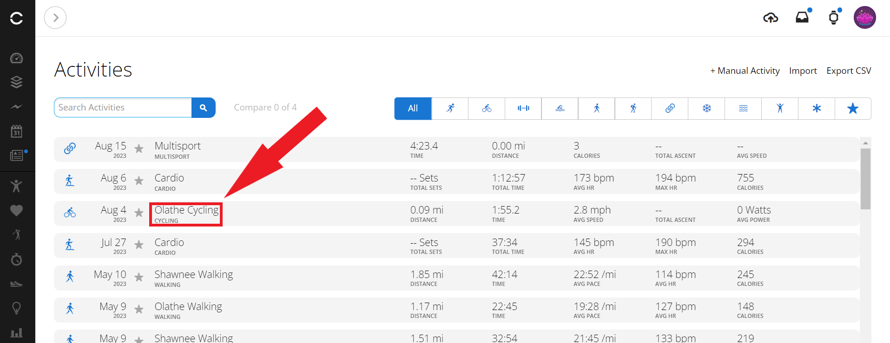Screen dimensions: 890x343
Task: Filter activities by cycling
Action: point(487,109)
